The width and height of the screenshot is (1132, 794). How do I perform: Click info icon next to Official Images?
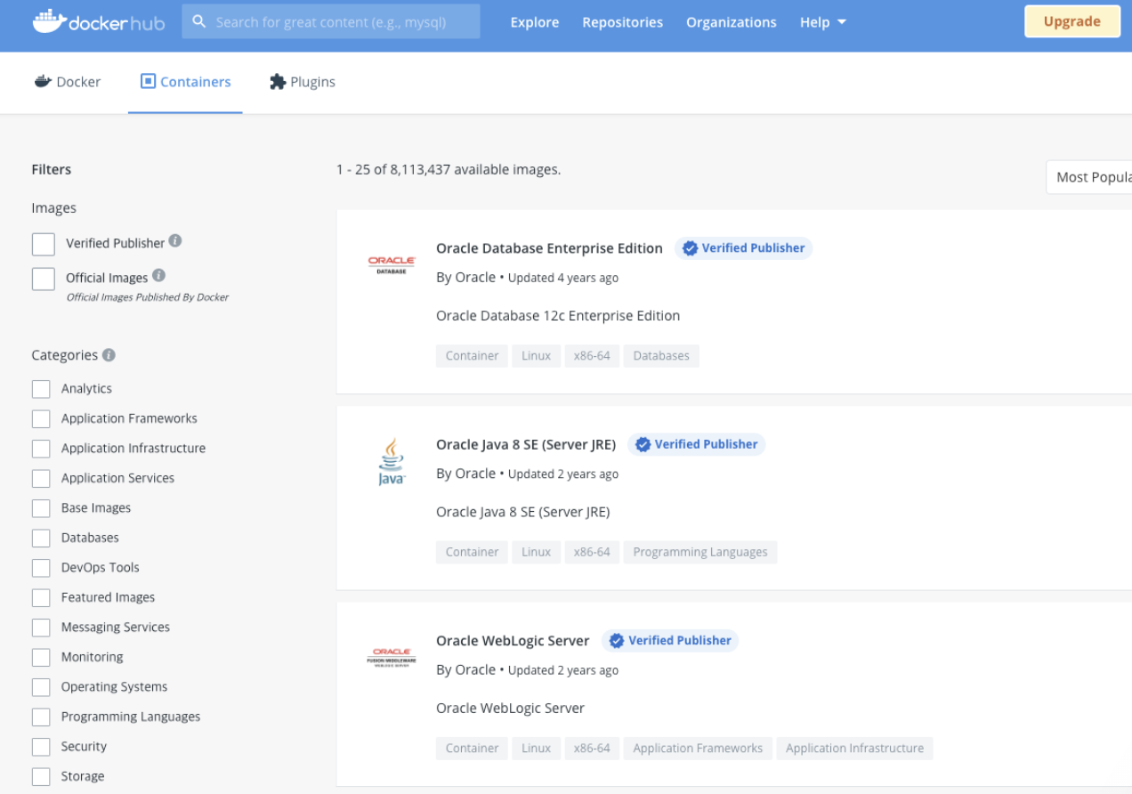click(158, 276)
